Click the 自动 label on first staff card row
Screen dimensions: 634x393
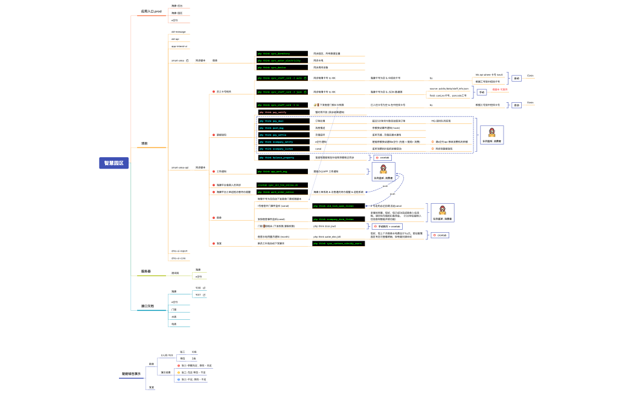coord(517,78)
